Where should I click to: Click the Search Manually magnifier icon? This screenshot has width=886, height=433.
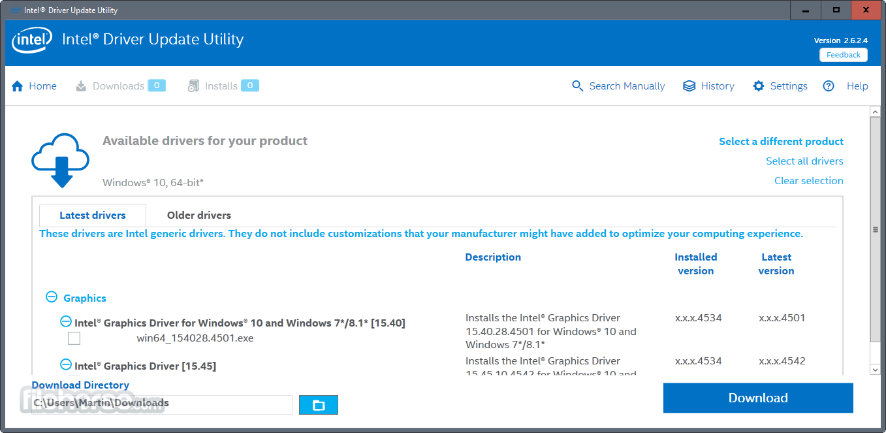pyautogui.click(x=577, y=86)
